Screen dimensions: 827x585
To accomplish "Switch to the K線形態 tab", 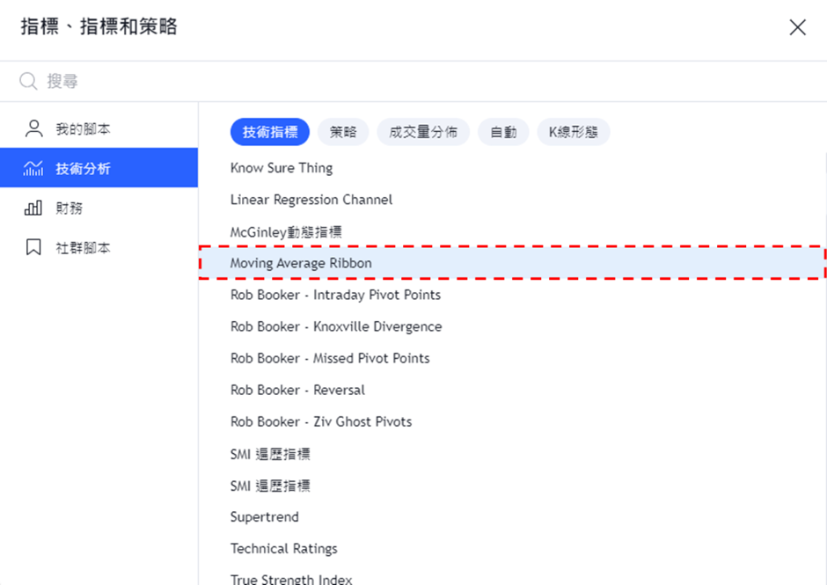I will tap(574, 132).
